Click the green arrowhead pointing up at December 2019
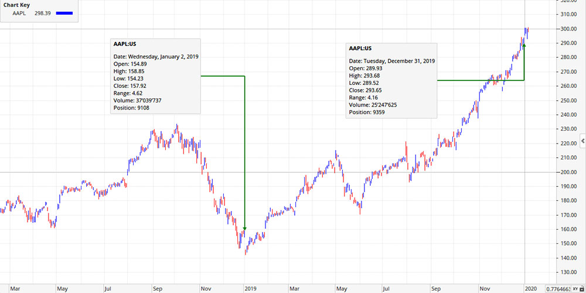 (x=524, y=45)
